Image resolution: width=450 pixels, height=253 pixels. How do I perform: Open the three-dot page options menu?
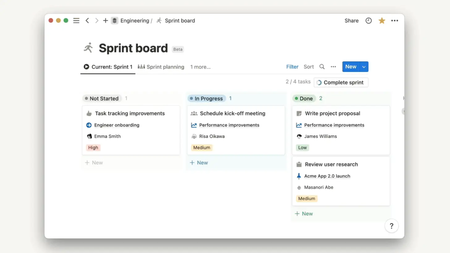[395, 20]
